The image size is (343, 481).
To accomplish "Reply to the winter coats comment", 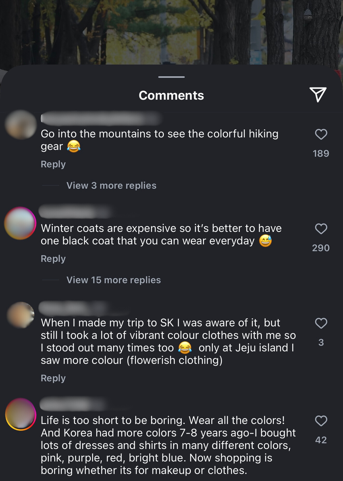I will coord(53,259).
